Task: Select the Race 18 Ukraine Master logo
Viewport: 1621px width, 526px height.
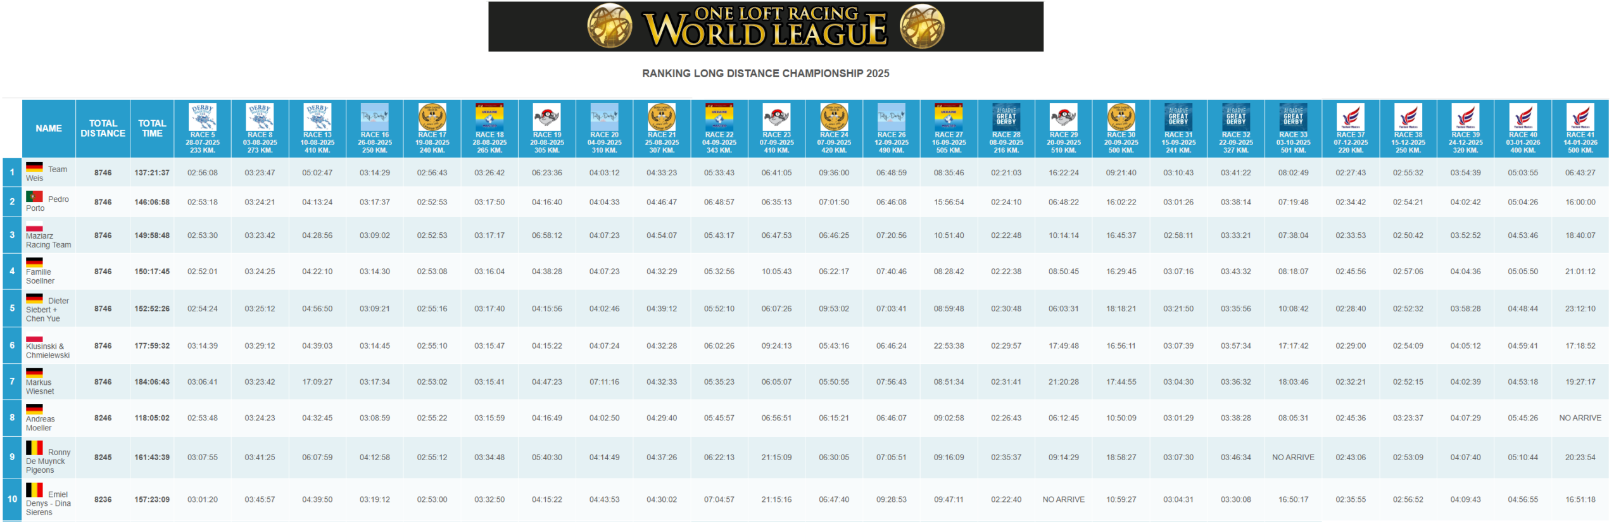Action: 489,117
